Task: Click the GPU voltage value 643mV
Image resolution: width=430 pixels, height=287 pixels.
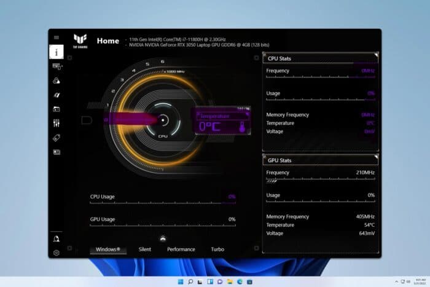Action: [x=367, y=233]
